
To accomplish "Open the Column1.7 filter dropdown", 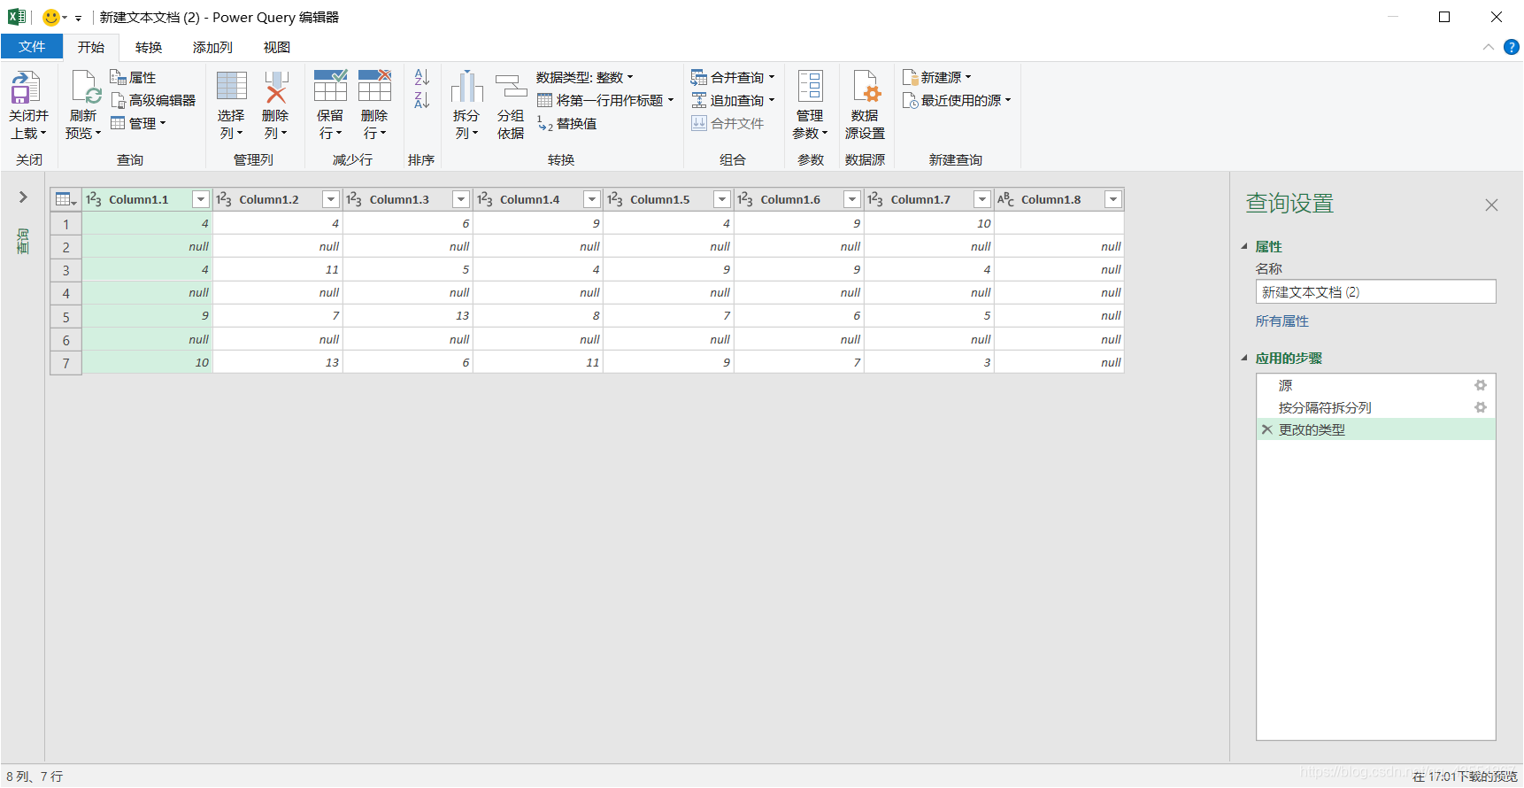I will tap(982, 199).
